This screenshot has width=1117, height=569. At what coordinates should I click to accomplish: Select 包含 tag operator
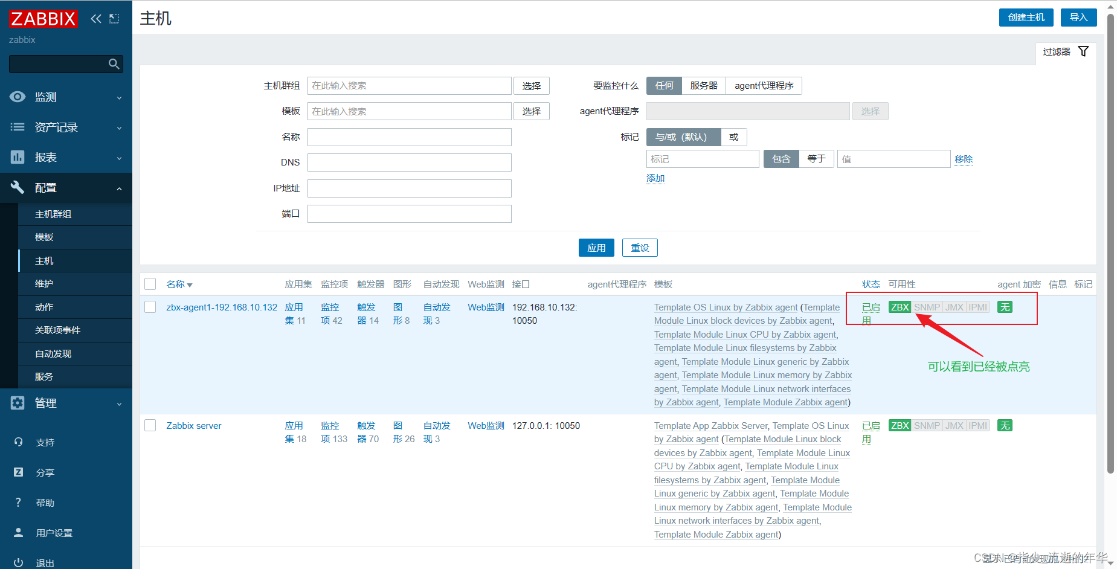pos(781,159)
